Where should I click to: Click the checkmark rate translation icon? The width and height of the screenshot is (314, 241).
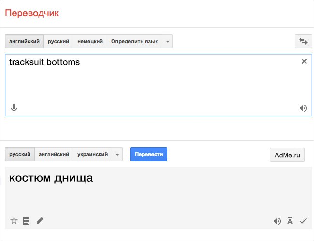coord(303,221)
